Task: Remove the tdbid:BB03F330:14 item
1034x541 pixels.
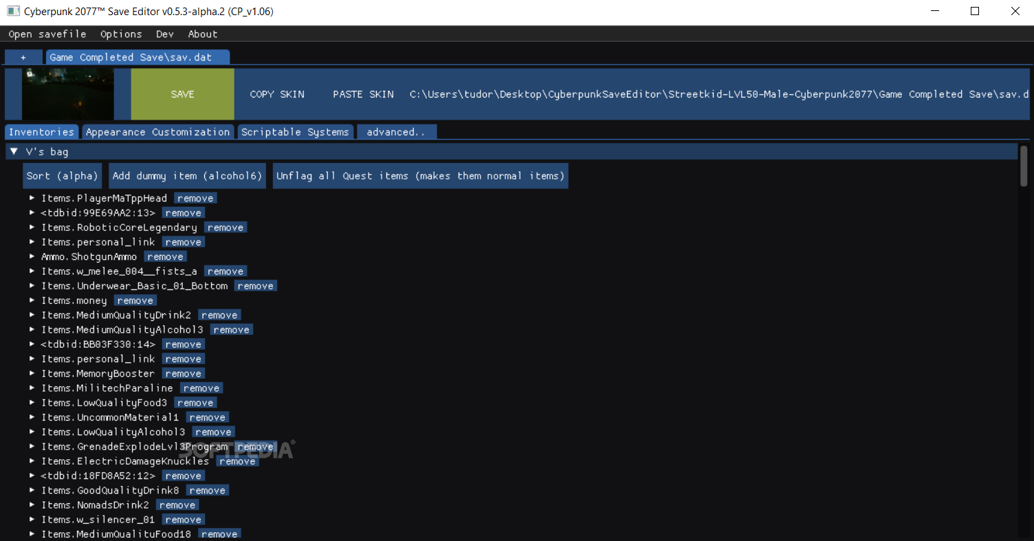Action: click(183, 344)
